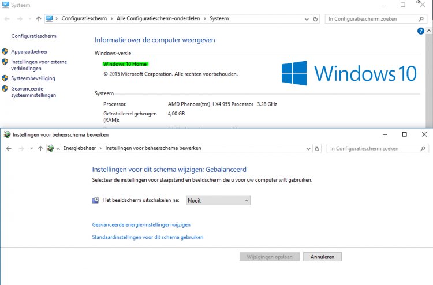The width and height of the screenshot is (433, 285).
Task: Click title bar icon of Energiebeheer window
Action: (x=7, y=134)
